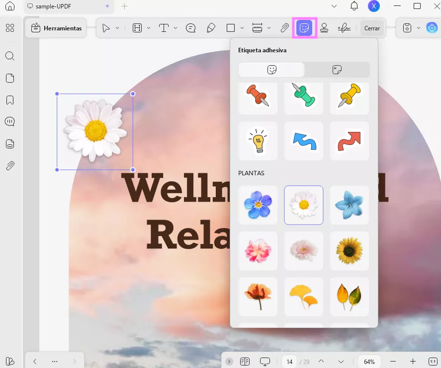This screenshot has width=441, height=368.
Task: Open the UPDF AI assistant icon
Action: click(432, 28)
